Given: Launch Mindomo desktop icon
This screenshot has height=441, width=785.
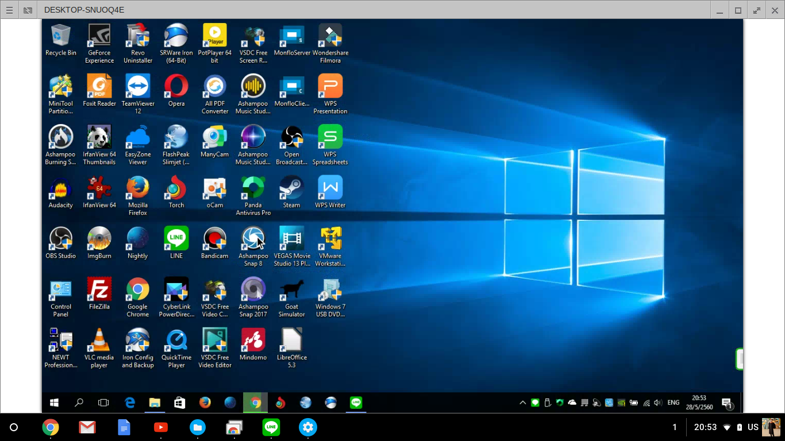Looking at the screenshot, I should tap(253, 345).
